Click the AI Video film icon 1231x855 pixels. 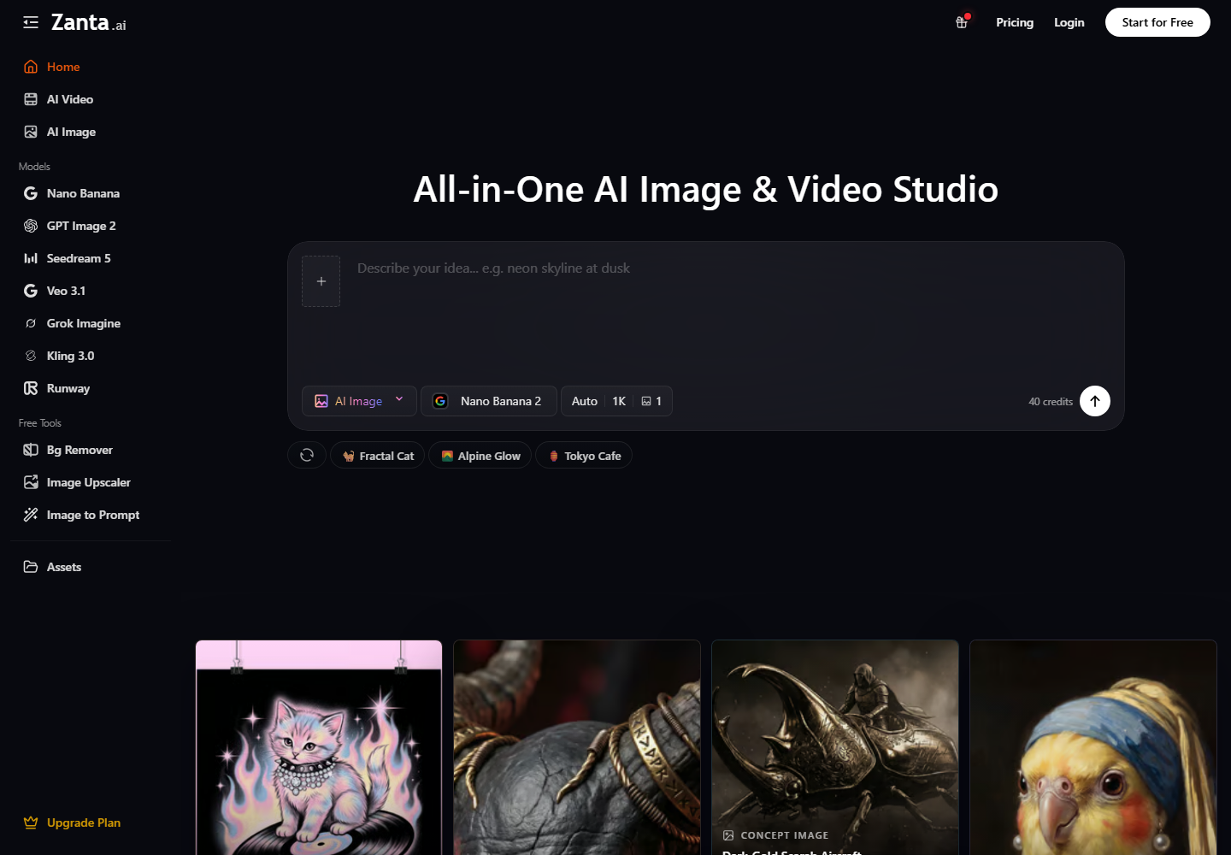[x=31, y=99]
